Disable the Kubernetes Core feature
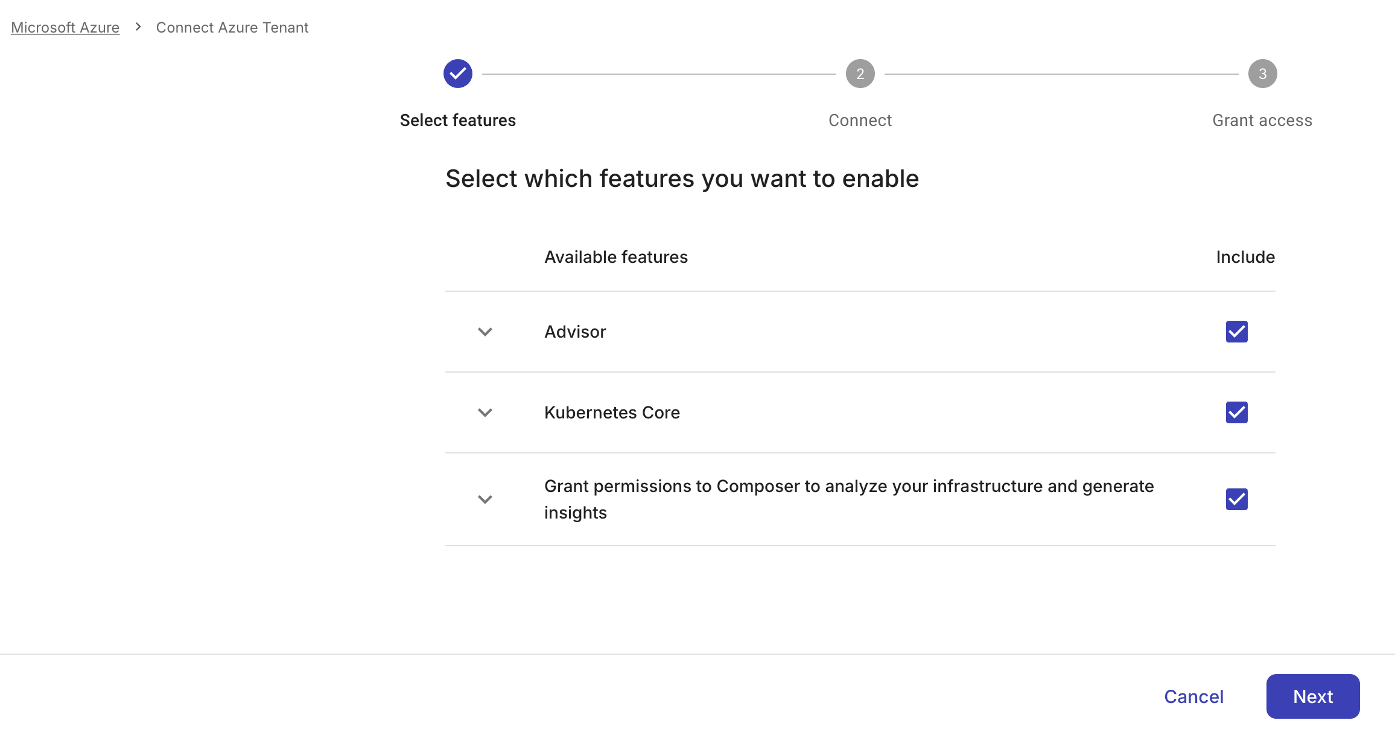1395x732 pixels. 1235,412
